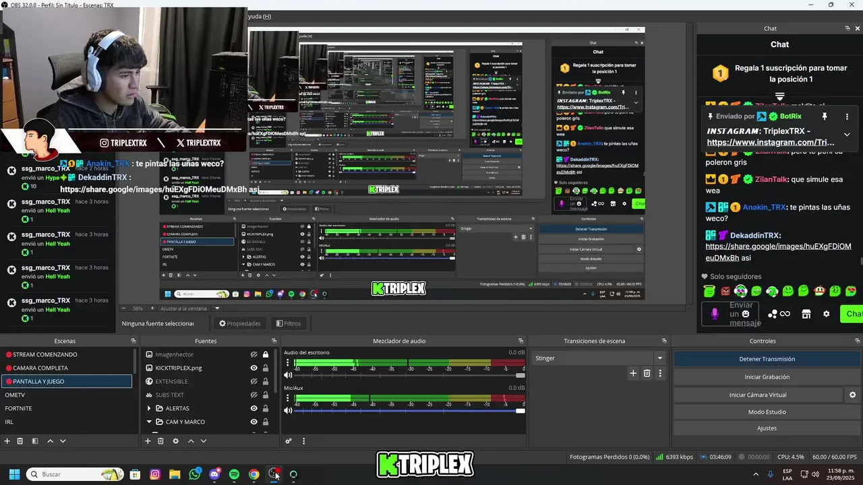Mute the Mic/Aux speaker icon
The height and width of the screenshot is (485, 863).
coord(288,411)
